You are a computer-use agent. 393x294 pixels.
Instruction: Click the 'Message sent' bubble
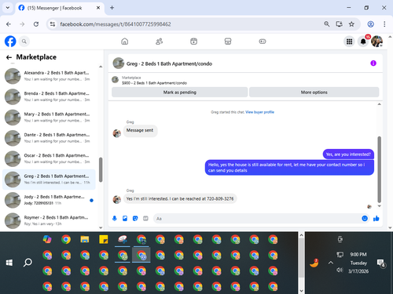(140, 130)
